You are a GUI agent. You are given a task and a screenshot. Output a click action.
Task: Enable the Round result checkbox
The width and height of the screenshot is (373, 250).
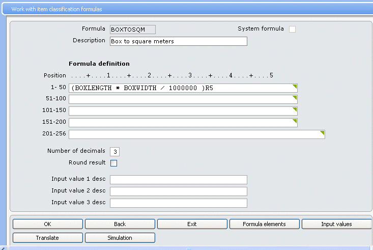(x=113, y=163)
